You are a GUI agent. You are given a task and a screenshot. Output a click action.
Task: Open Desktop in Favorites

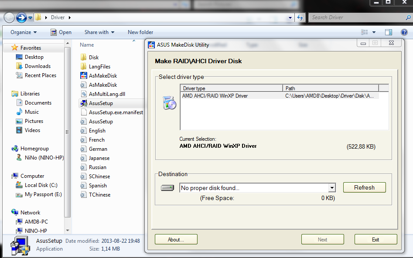[x=30, y=57]
